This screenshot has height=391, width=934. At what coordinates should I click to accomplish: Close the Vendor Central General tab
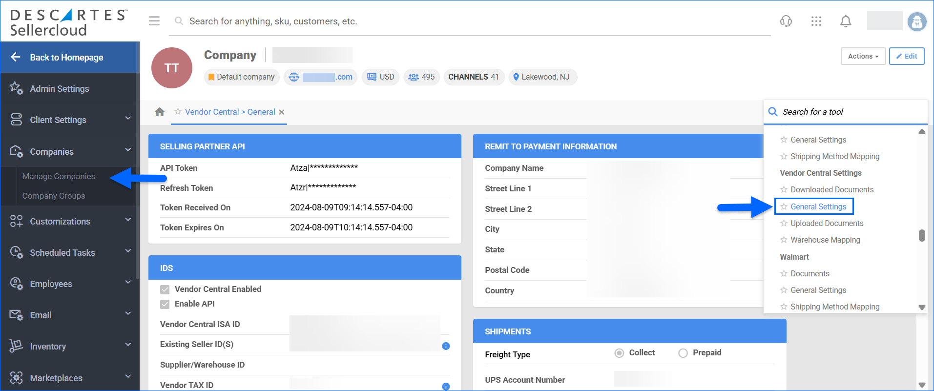(282, 112)
